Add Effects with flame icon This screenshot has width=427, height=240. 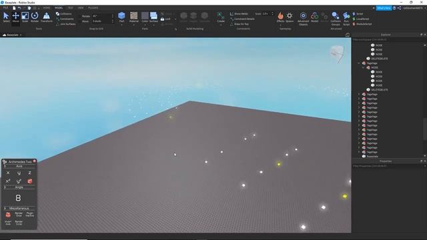[x=280, y=17]
